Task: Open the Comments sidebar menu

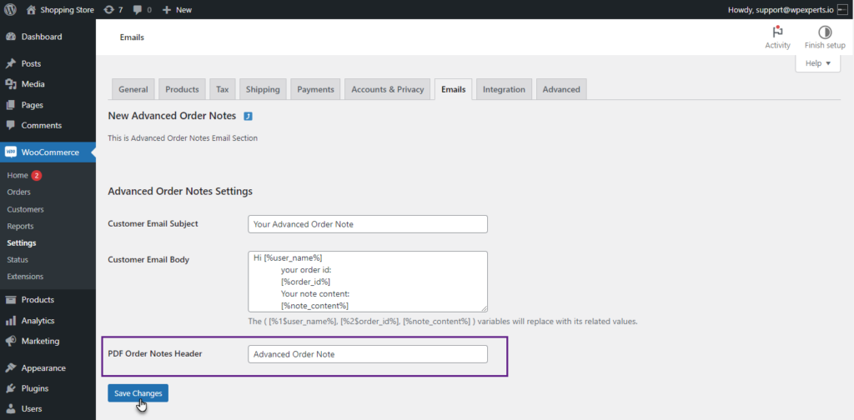Action: [x=42, y=125]
